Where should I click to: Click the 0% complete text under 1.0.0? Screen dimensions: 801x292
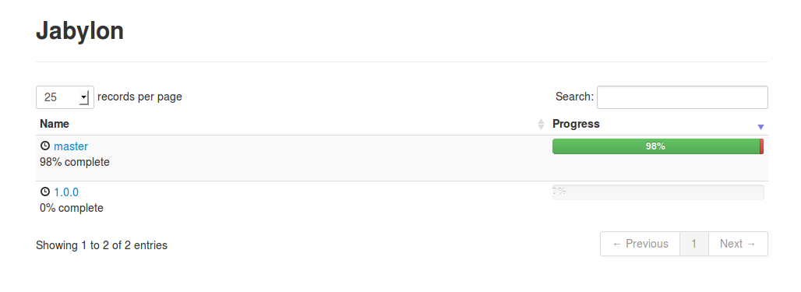click(x=72, y=208)
